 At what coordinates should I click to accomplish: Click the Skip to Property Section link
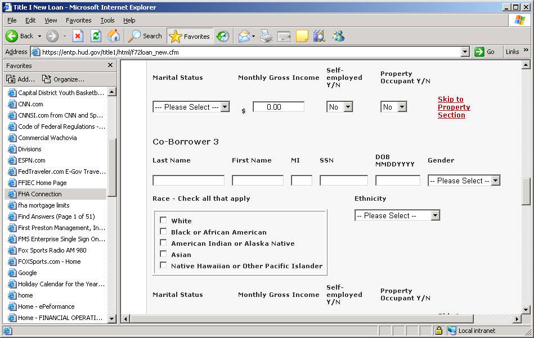tap(454, 107)
